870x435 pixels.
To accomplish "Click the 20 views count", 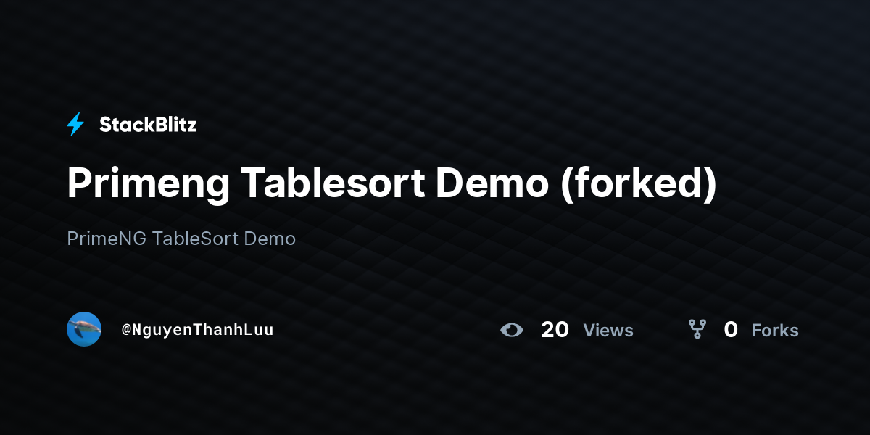I will tap(555, 330).
